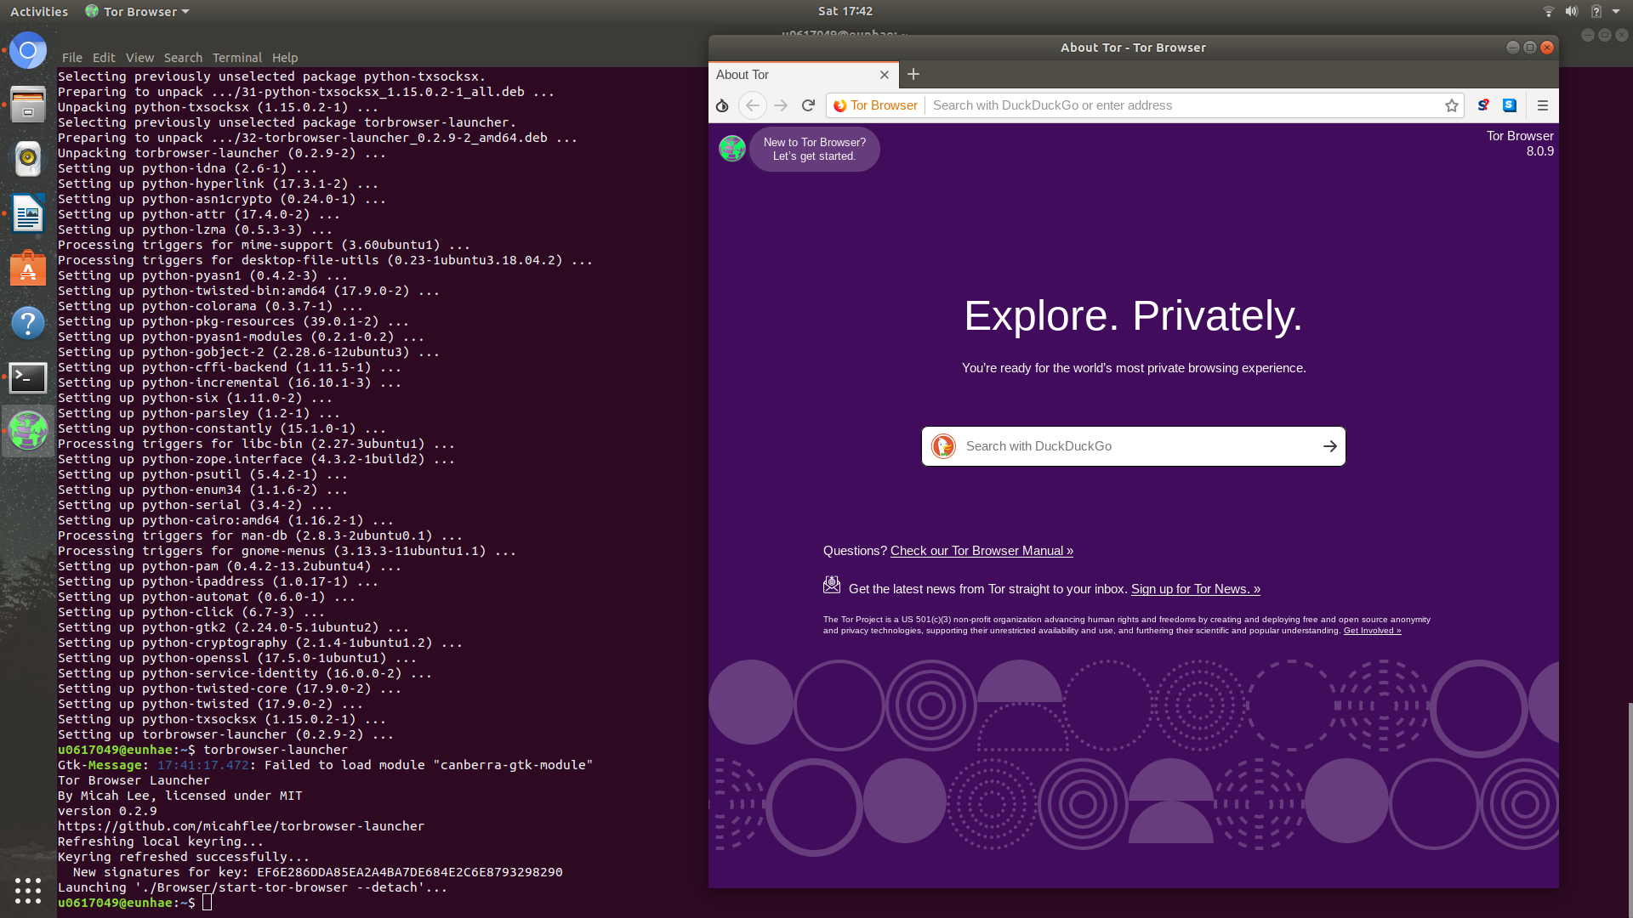The height and width of the screenshot is (918, 1633).
Task: Open the Tor Browser hamburger menu
Action: 1543,105
